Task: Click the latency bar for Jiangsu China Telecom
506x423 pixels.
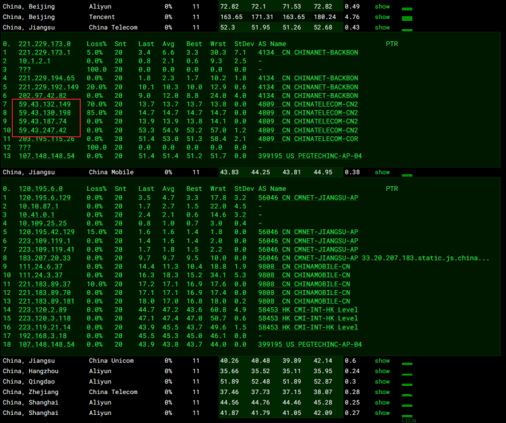Action: 407,29
